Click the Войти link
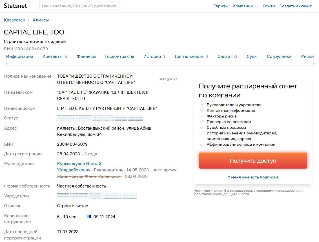 [269, 6]
